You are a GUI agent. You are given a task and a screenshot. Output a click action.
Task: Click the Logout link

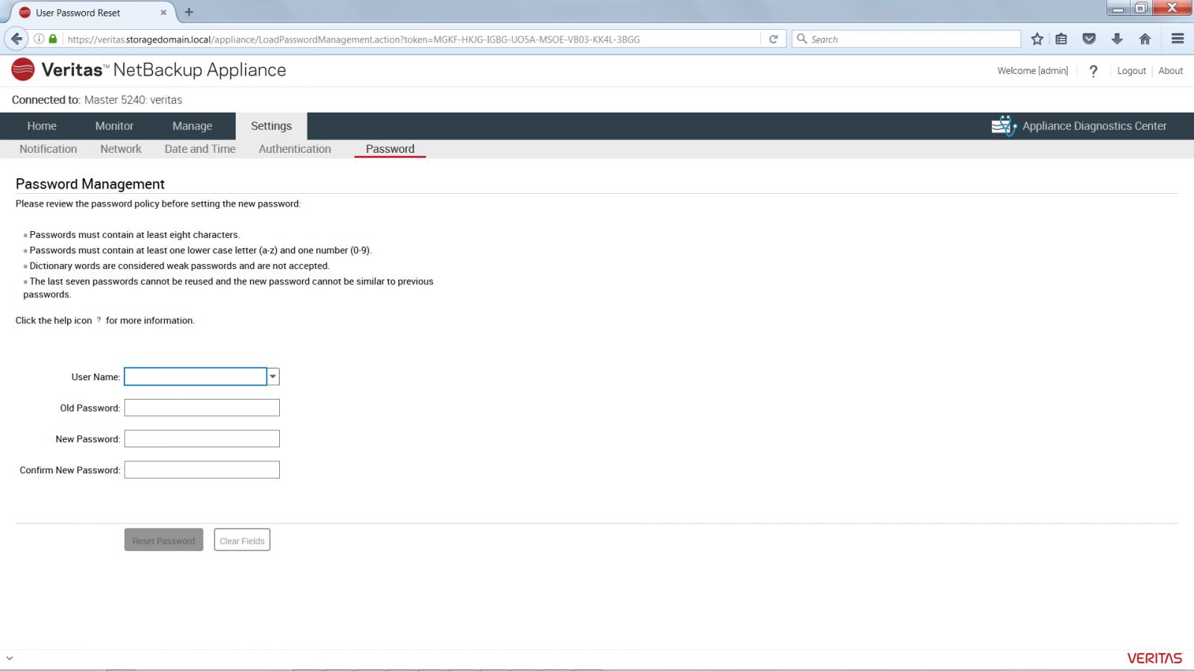pos(1131,71)
